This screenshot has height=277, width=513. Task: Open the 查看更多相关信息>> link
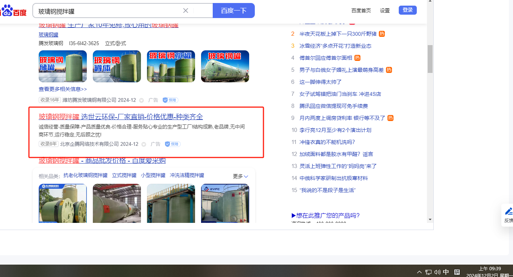(63, 89)
